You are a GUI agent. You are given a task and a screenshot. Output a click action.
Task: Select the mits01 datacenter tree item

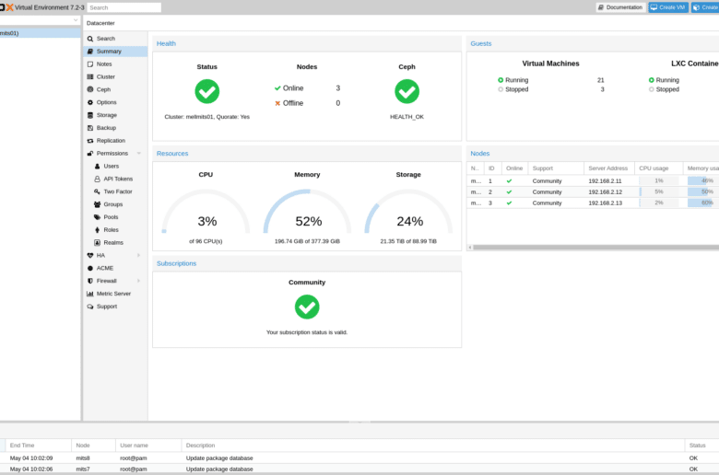40,33
